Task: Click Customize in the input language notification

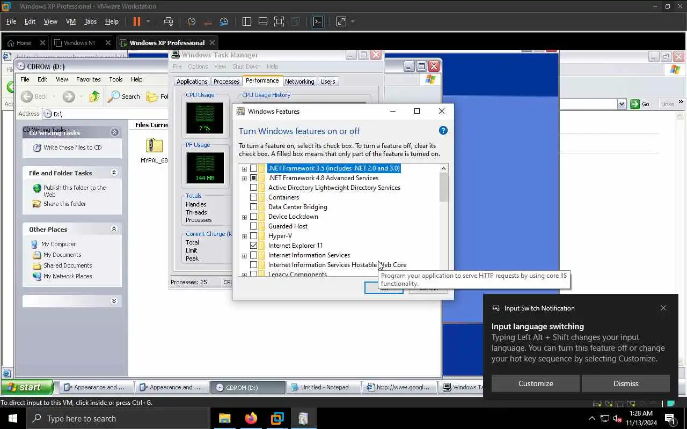Action: (x=536, y=383)
